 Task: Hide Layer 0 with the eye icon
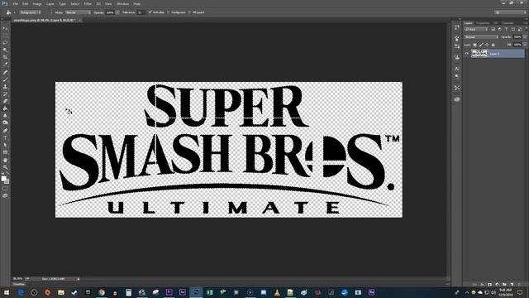tap(467, 53)
